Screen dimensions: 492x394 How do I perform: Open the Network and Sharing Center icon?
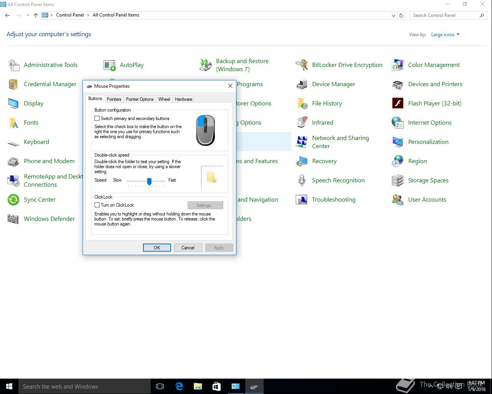coord(302,142)
